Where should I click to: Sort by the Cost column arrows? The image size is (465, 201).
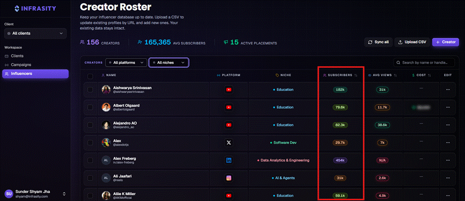coord(429,76)
